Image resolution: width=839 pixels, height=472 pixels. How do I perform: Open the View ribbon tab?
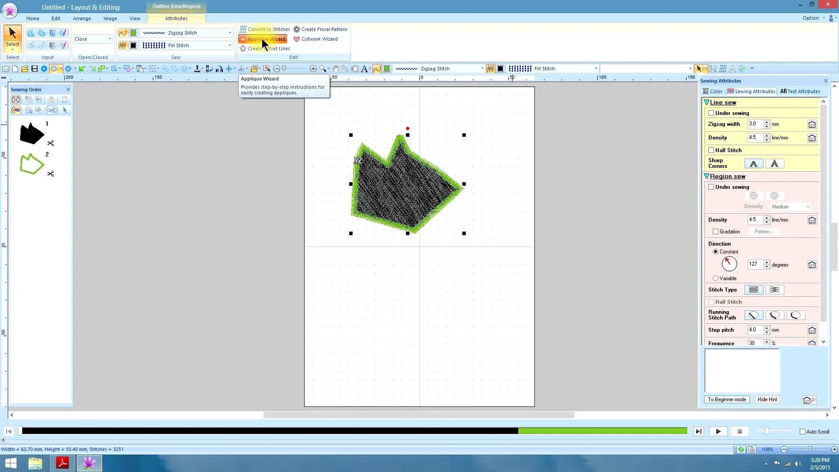[134, 18]
